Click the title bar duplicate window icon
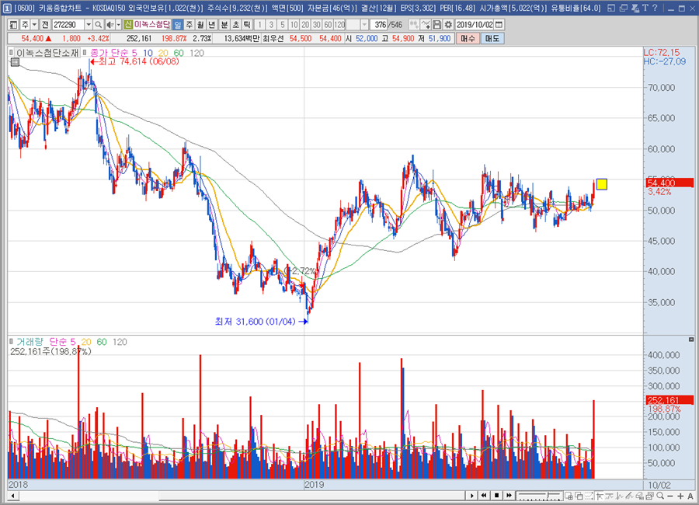699x505 pixels. (x=623, y=8)
